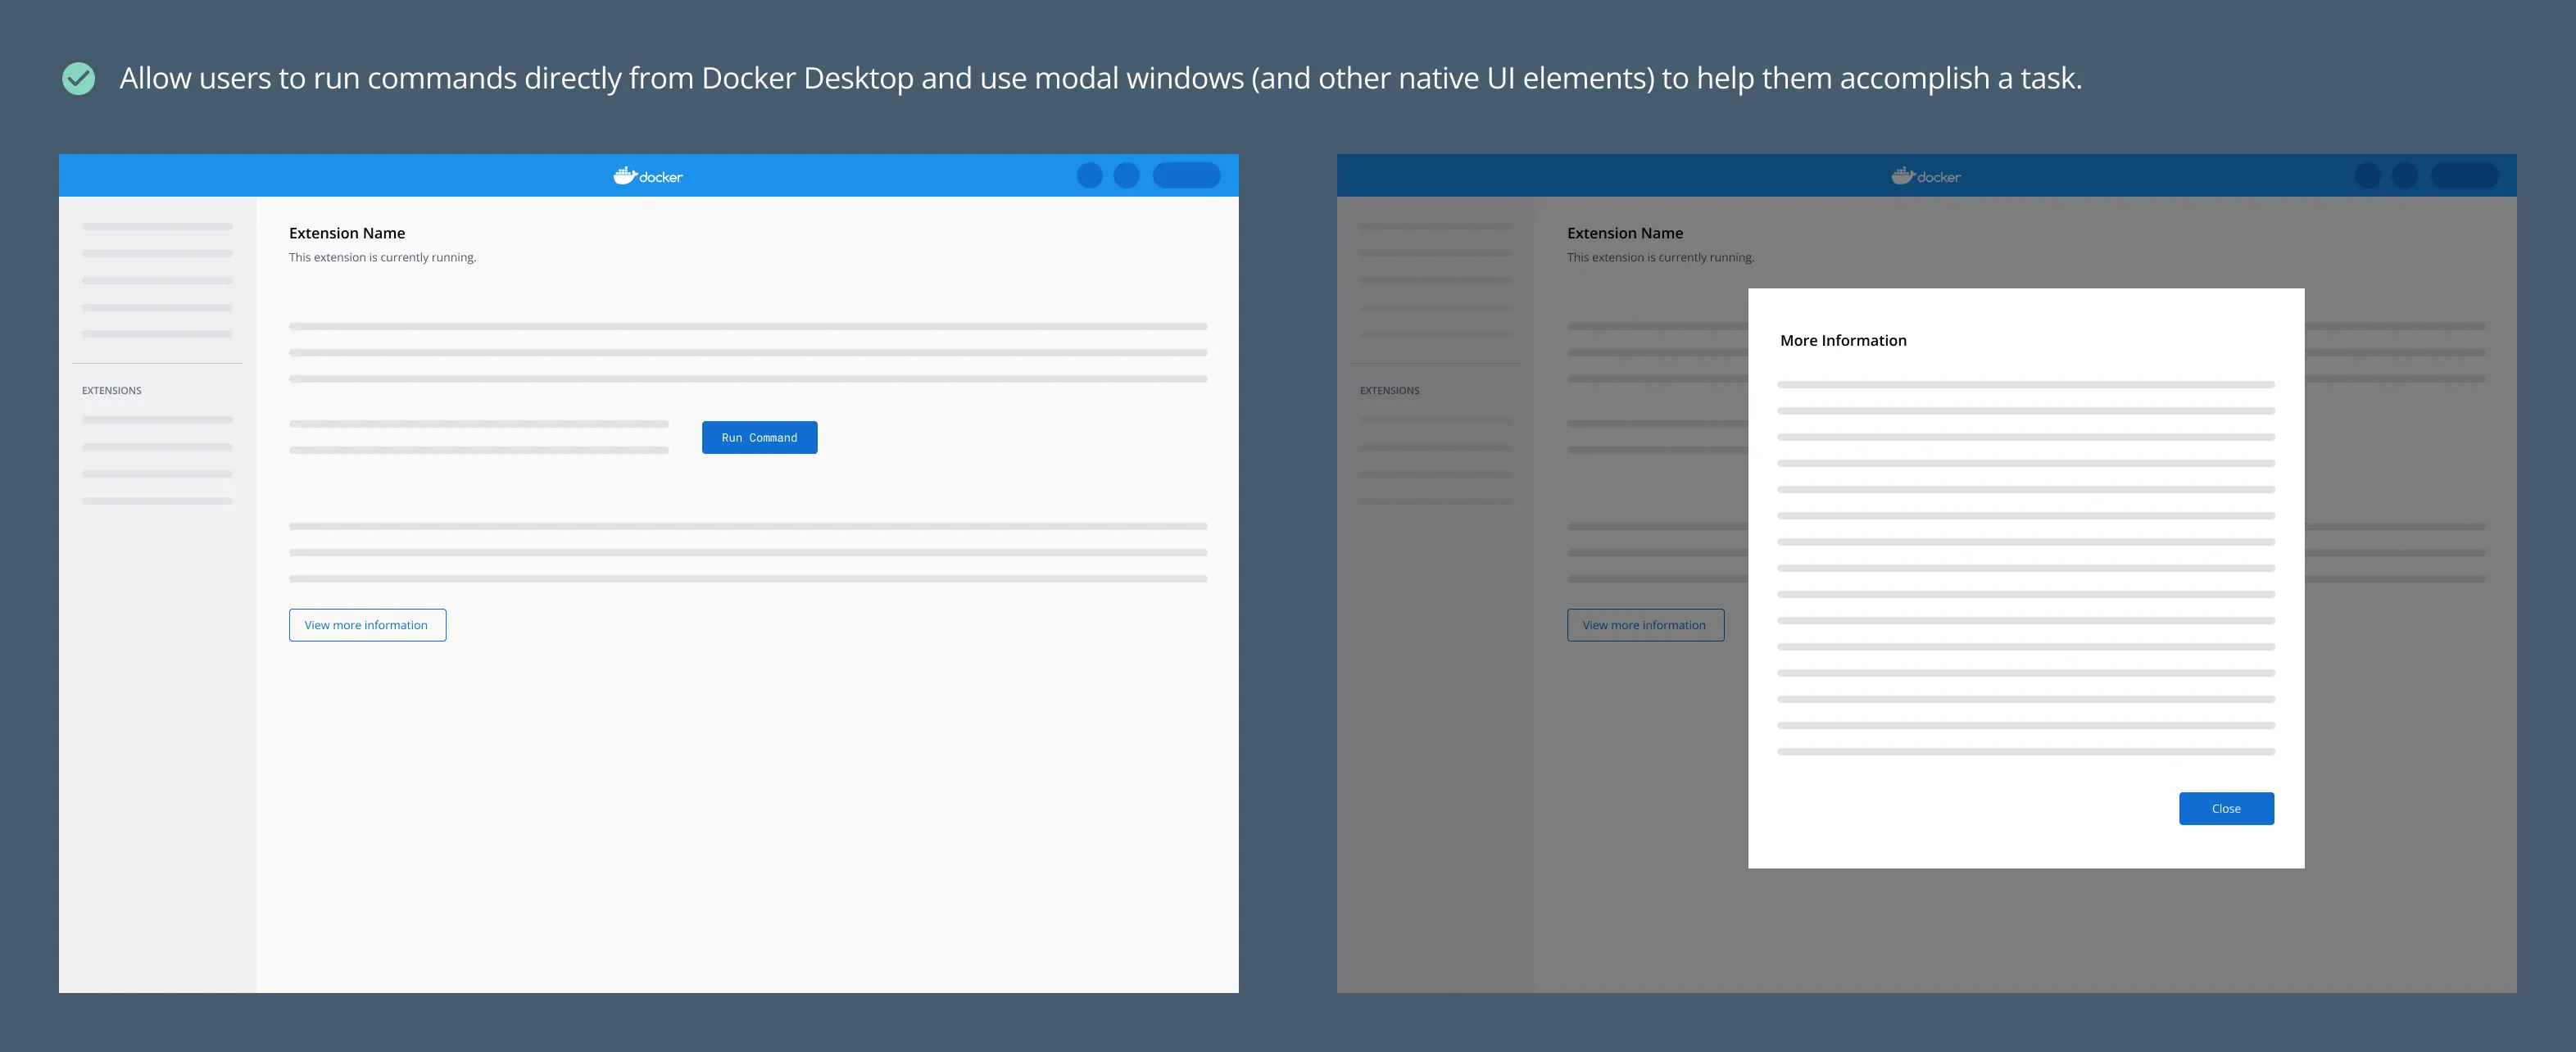Click 'This extension is currently running' text on left
The image size is (2576, 1052).
pyautogui.click(x=382, y=258)
